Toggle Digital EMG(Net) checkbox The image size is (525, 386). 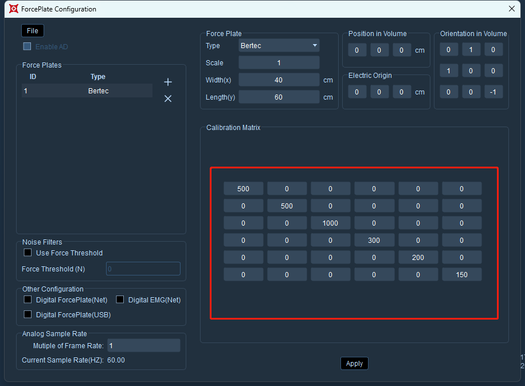(120, 300)
